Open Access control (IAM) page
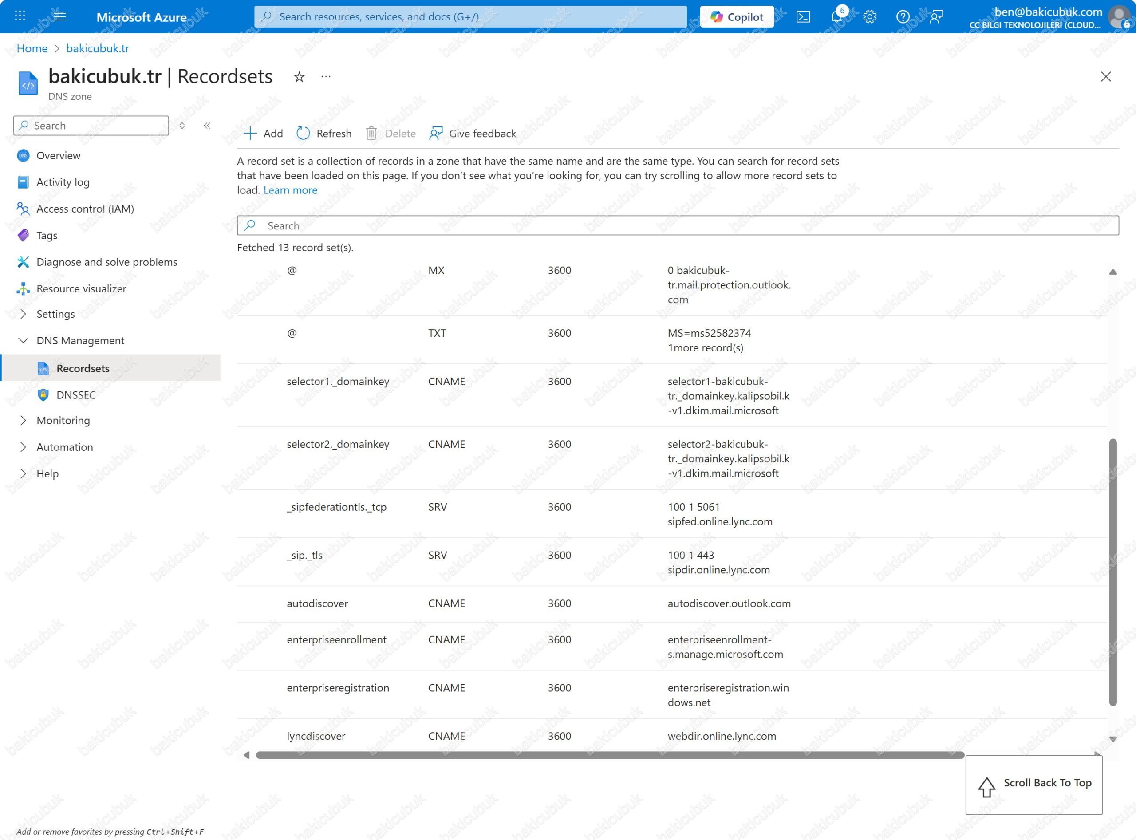Viewport: 1136px width, 840px height. point(85,209)
